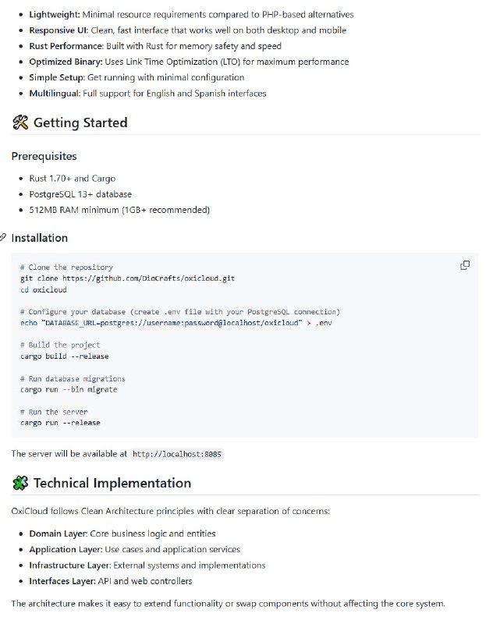
Task: Click the hammer-and-wrench emoji by Getting Started
Action: click(20, 122)
